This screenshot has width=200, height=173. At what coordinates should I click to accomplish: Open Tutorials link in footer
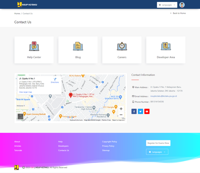pyautogui.click(x=18, y=150)
